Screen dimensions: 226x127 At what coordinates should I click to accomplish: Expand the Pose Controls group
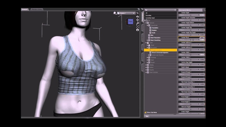pos(146,72)
